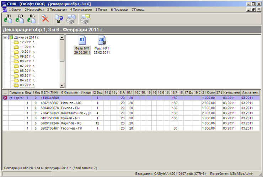Open the 05.2011 г. folder
The height and width of the screenshot is (177, 263).
[27, 75]
